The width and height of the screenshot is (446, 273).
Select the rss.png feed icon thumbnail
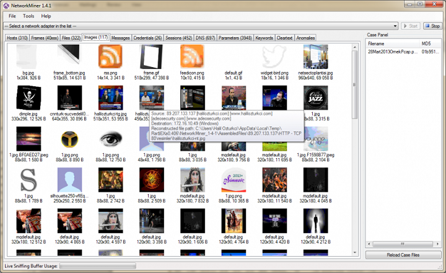click(x=110, y=56)
